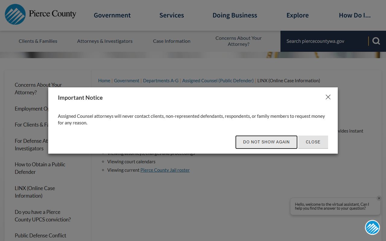Follow the Pierce County Jail roster link
This screenshot has width=386, height=241.
pos(165,170)
